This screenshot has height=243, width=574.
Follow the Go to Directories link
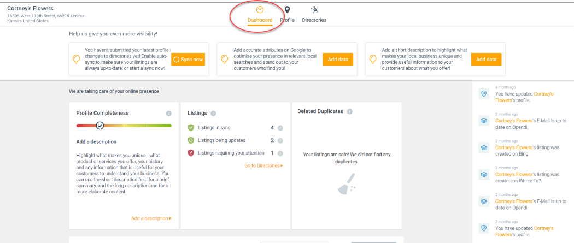(x=263, y=165)
